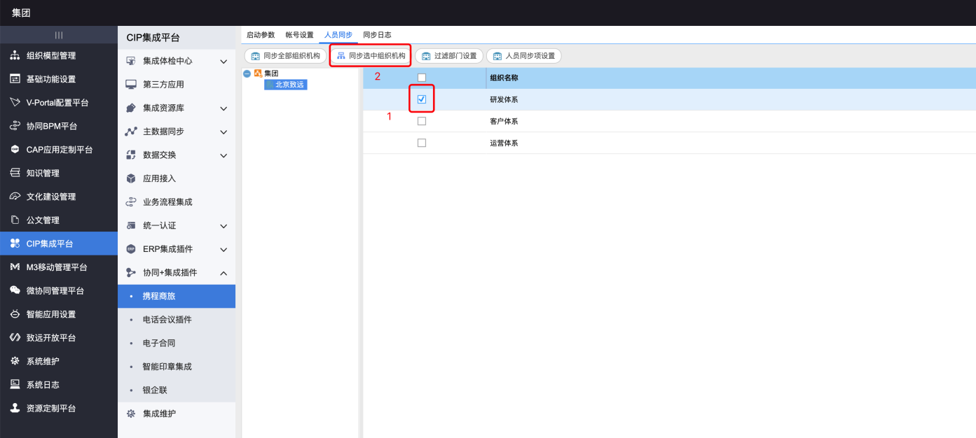Click the V-Portal配置平台 icon
This screenshot has height=438, width=976.
15,103
